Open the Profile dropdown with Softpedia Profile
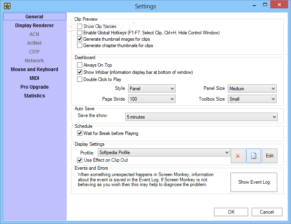This screenshot has height=224, width=291. click(164, 153)
